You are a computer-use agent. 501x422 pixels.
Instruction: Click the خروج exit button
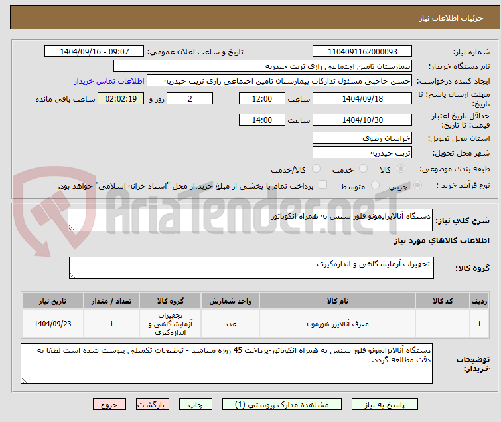pos(109,404)
